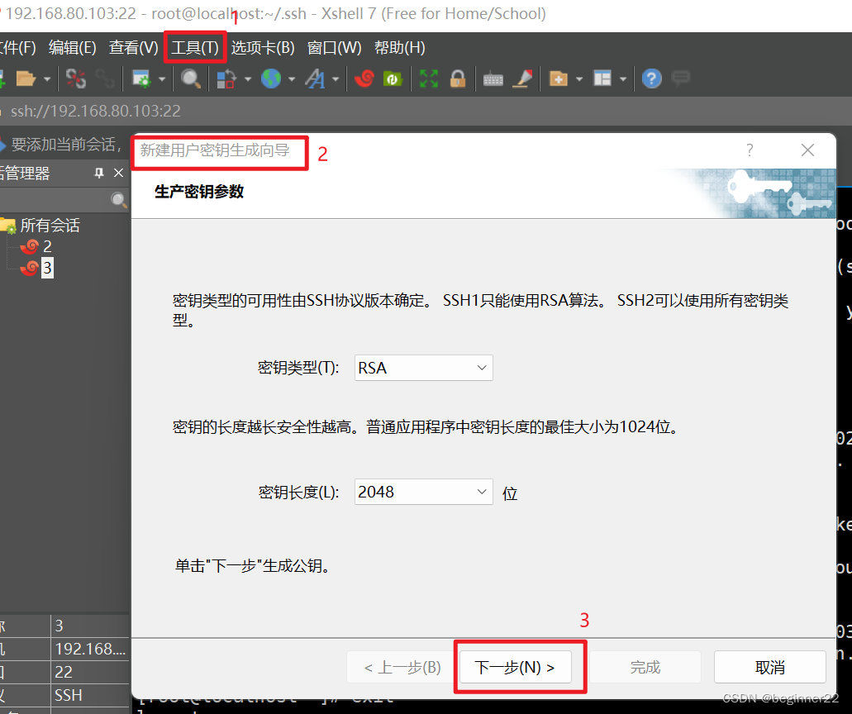The width and height of the screenshot is (852, 714).
Task: Pin the session manager panel
Action: click(x=99, y=174)
